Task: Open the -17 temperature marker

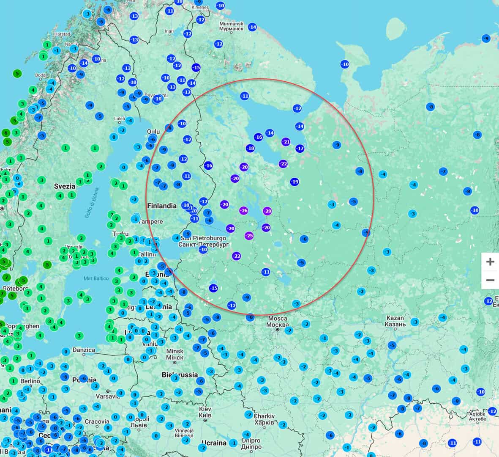Action: (x=300, y=148)
